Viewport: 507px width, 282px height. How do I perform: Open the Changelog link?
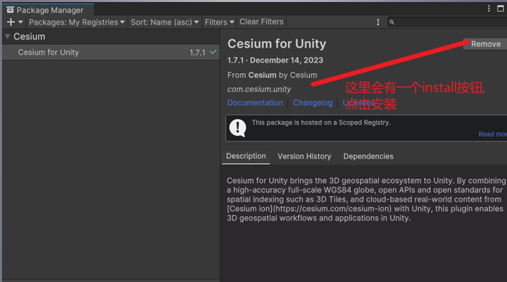coord(313,103)
